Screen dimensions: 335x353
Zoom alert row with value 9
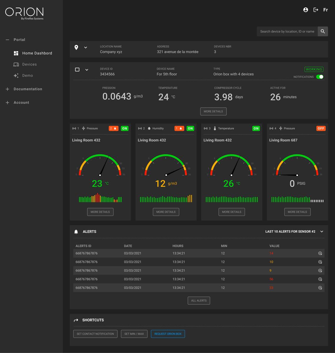tap(320, 271)
